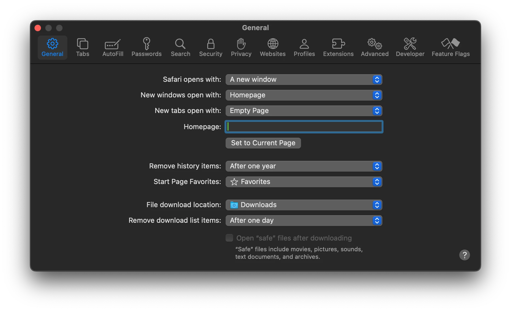Click the General window title text
Image resolution: width=511 pixels, height=311 pixels.
[x=255, y=28]
